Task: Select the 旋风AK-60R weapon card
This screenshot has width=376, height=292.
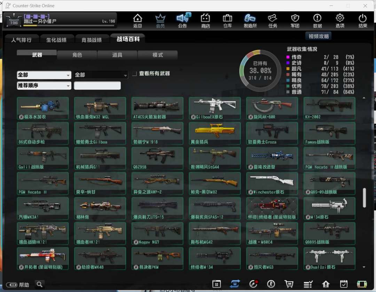Action: click(x=272, y=108)
